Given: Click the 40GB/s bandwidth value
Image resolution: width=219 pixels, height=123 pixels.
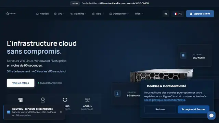Looking at the screenshot, I should pyautogui.click(x=88, y=106).
